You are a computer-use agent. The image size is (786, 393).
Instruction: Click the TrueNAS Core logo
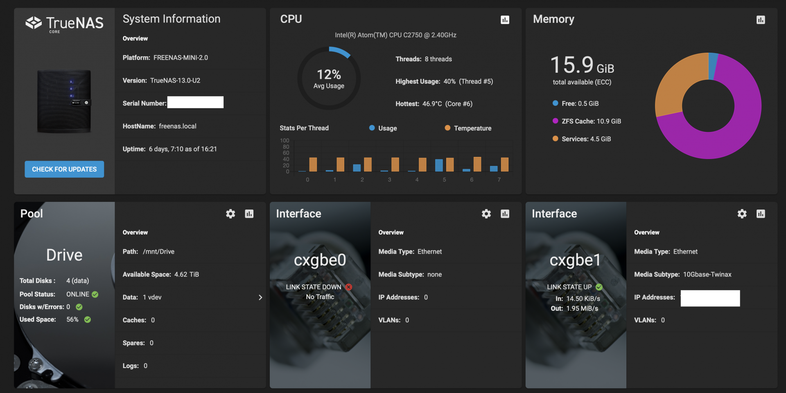coord(64,24)
